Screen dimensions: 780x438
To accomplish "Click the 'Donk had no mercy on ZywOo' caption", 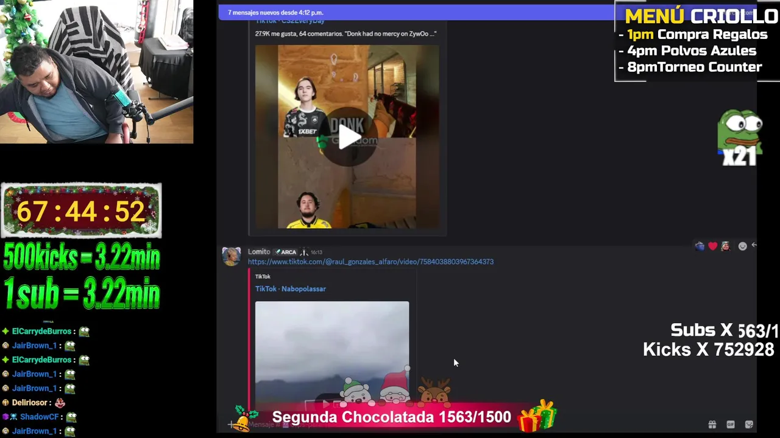I will [346, 34].
